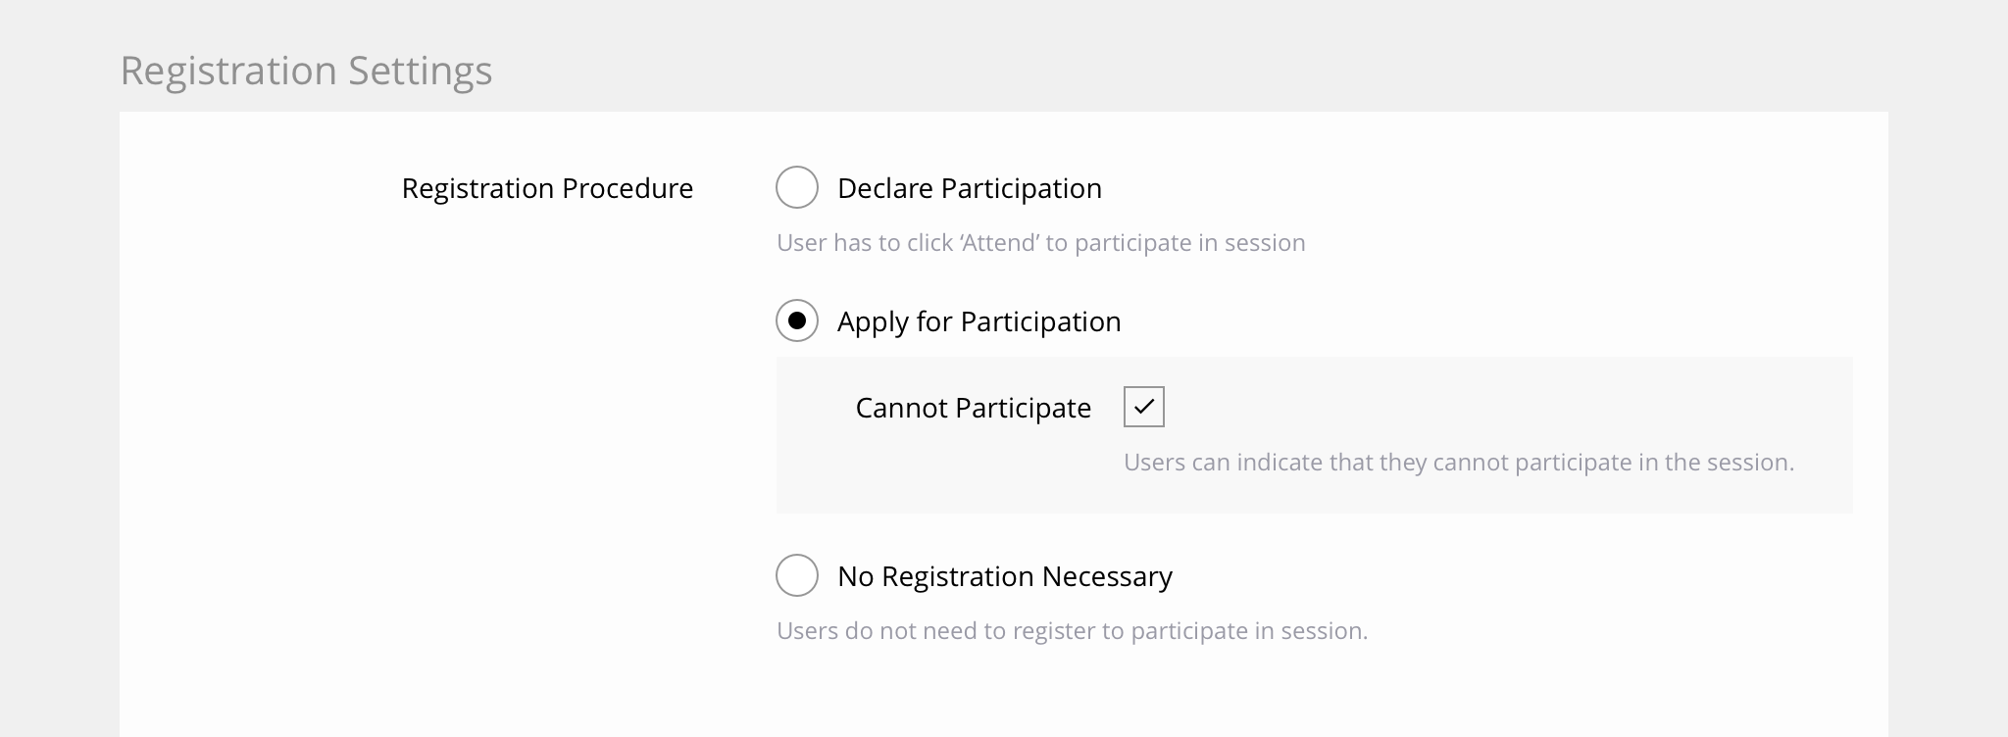Click the word 'Participation' in Declare Participation
Image resolution: width=2008 pixels, height=737 pixels.
1021,188
